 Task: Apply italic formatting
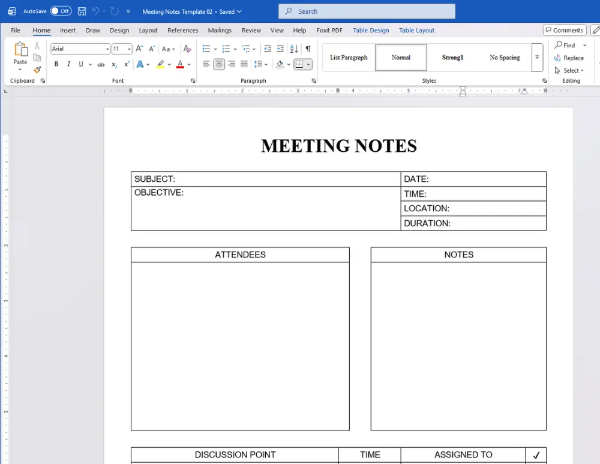(68, 64)
